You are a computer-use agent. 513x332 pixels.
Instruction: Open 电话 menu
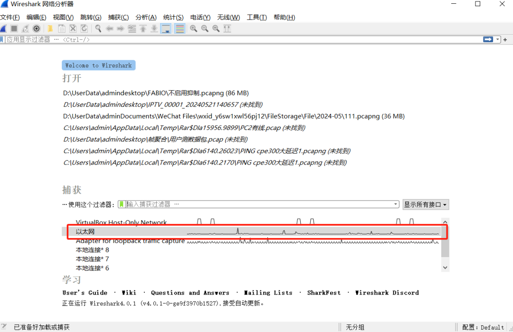(x=200, y=18)
